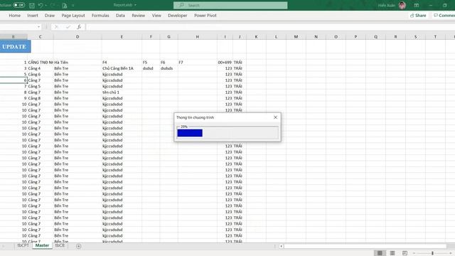Click the blue UPDATE button
This screenshot has width=455, height=256.
click(15, 47)
